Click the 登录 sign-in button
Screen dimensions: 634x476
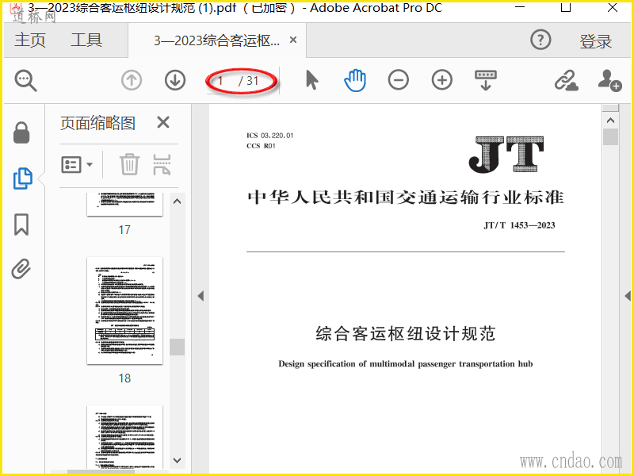pyautogui.click(x=596, y=41)
